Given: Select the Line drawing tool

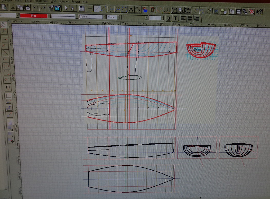Looking at the screenshot, I should click(x=97, y=9).
